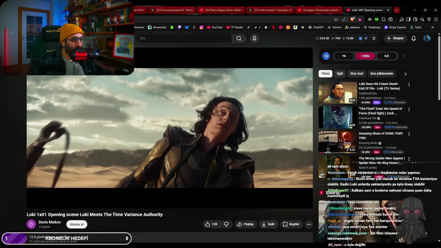Click the İndir download button
Image resolution: width=441 pixels, height=248 pixels.
(x=268, y=224)
